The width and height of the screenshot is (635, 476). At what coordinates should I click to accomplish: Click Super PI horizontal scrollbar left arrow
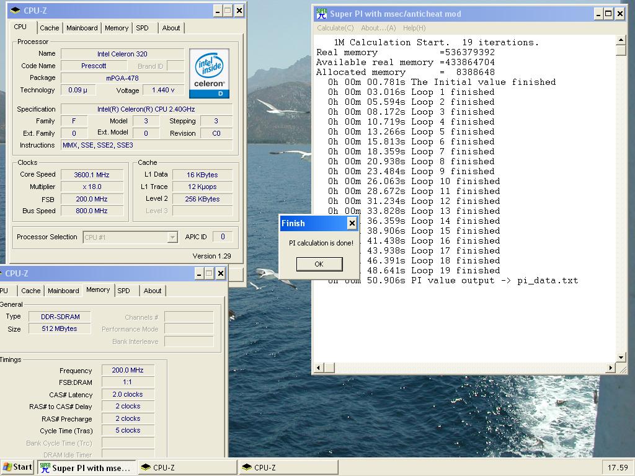coord(318,368)
